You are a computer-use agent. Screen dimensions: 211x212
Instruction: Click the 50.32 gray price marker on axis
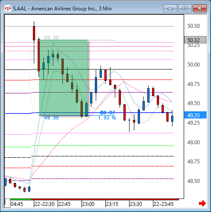195,40
